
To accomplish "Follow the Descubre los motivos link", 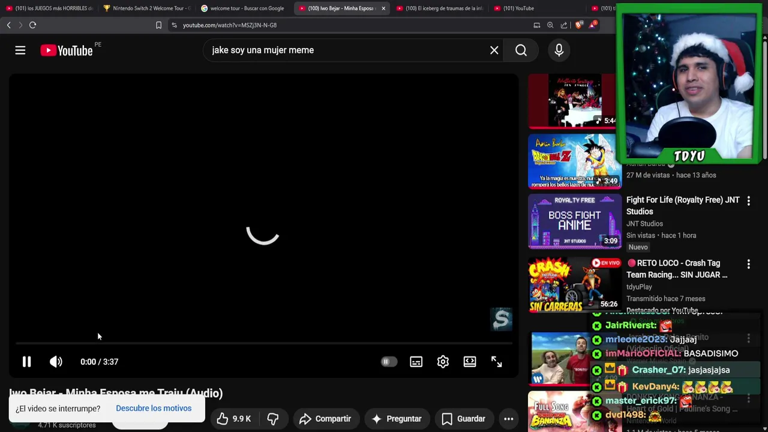I will click(x=154, y=408).
